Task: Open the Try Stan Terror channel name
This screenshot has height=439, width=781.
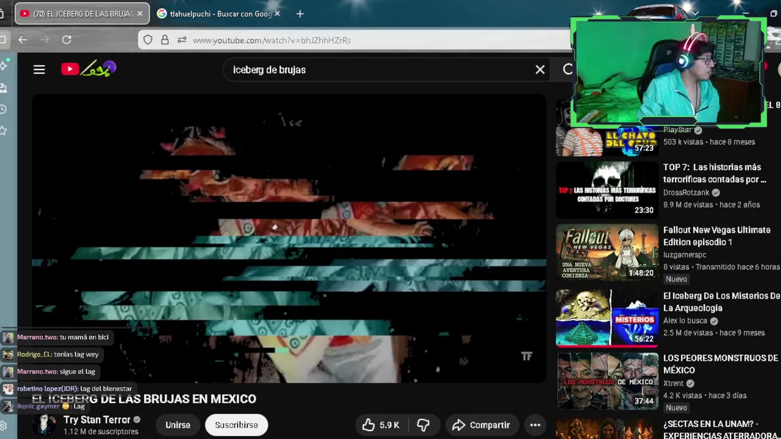Action: 97,419
